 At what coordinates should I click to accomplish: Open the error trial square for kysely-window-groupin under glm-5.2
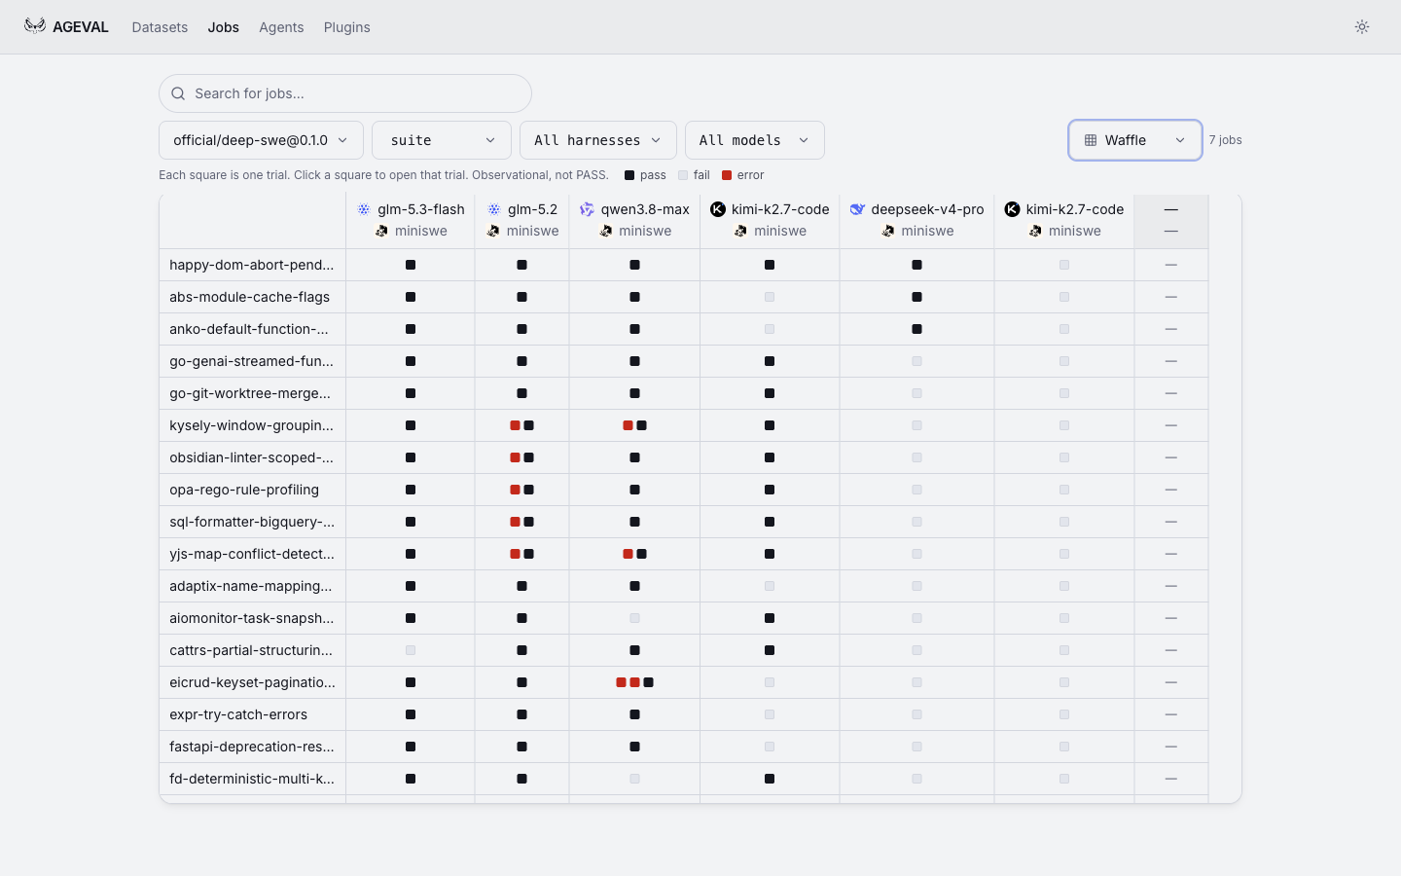[x=516, y=425]
